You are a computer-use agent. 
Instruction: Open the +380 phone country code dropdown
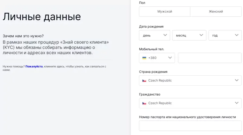[x=157, y=58]
